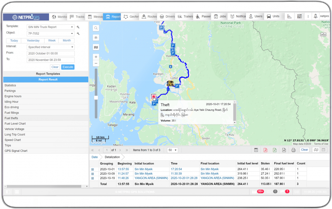Open the map search tool
Image resolution: width=332 pixels, height=209 pixels.
click(x=95, y=28)
